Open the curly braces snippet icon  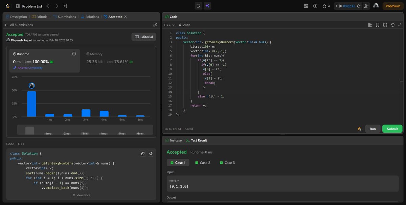pyautogui.click(x=385, y=25)
